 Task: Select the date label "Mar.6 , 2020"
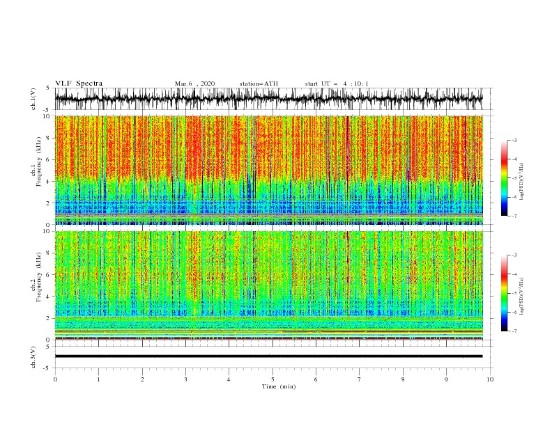click(x=194, y=84)
